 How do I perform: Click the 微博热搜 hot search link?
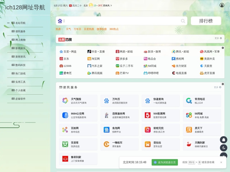[101, 29]
